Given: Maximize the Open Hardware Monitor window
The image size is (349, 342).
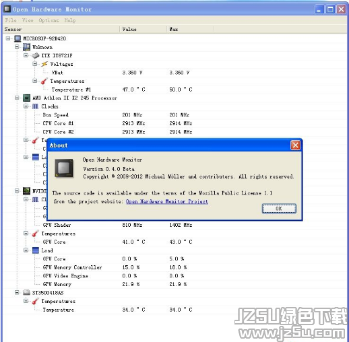Looking at the screenshot, I should click(x=330, y=9).
